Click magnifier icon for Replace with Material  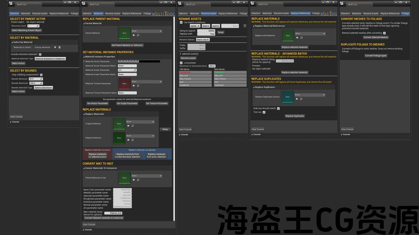pos(301,38)
